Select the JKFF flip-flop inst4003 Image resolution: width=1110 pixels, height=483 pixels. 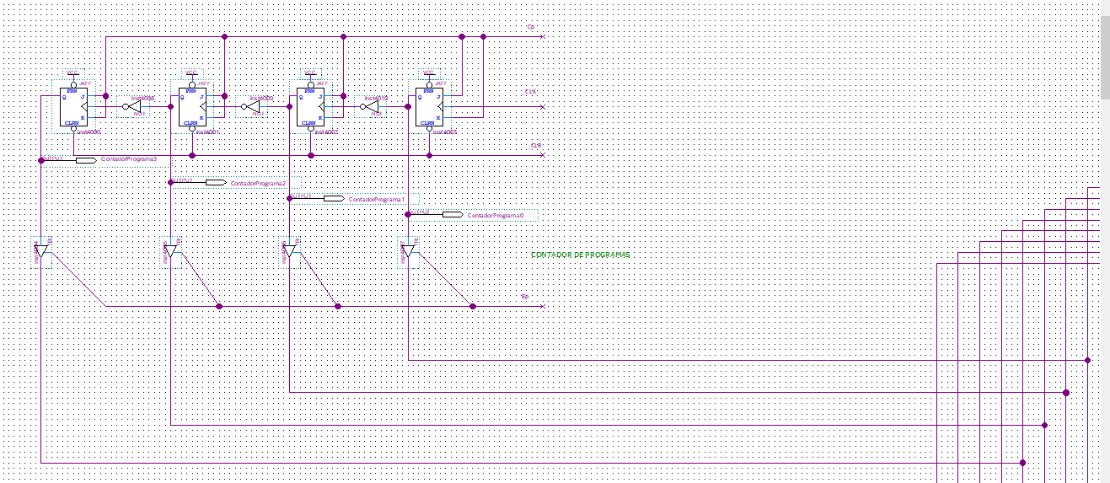click(429, 107)
